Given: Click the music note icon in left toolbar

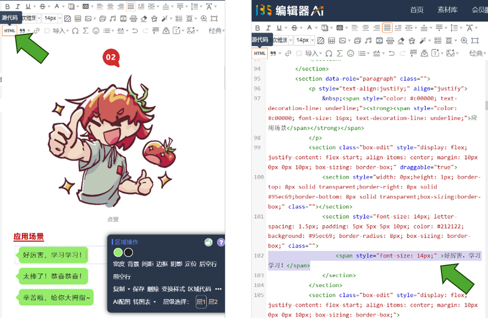Looking at the screenshot, I should pyautogui.click(x=112, y=18).
